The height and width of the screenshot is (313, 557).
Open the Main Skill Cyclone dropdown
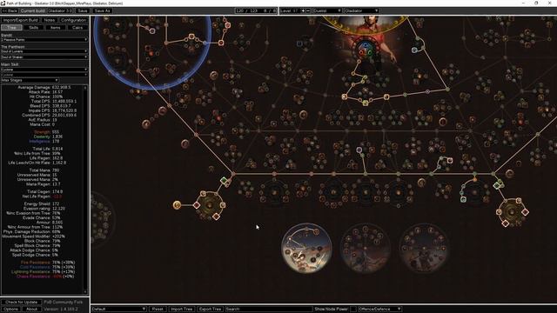coord(44,70)
